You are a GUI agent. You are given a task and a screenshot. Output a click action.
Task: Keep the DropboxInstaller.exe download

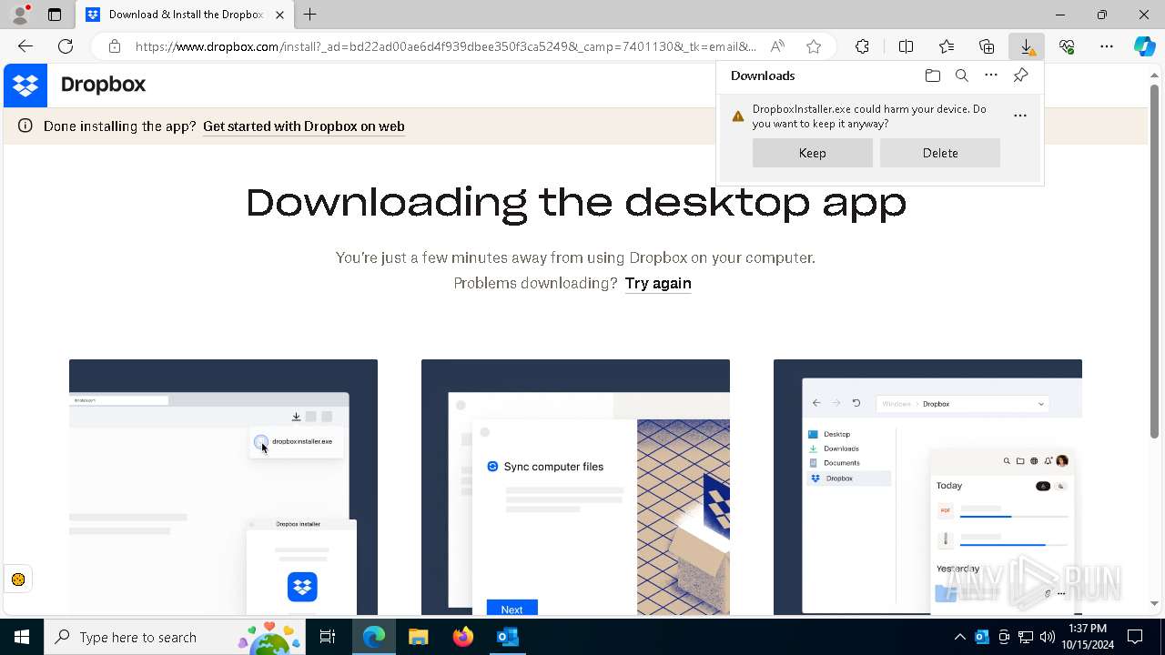[x=813, y=153]
